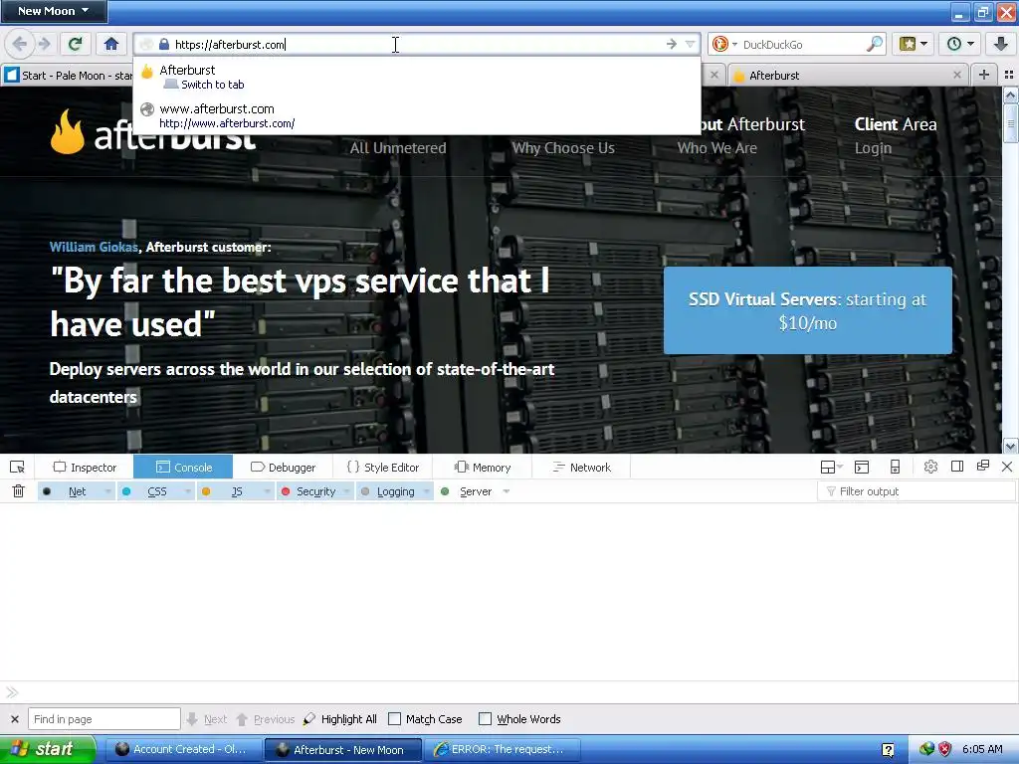1019x764 pixels.
Task: Toggle the CSS console filter
Action: point(150,491)
